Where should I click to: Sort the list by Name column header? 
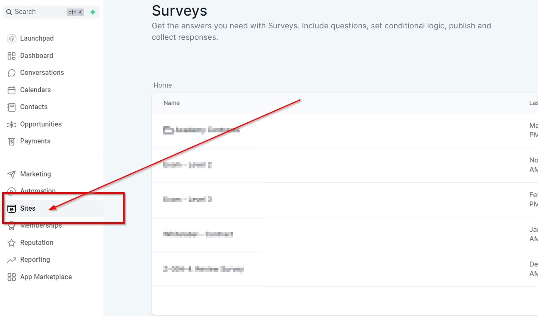[x=172, y=103]
